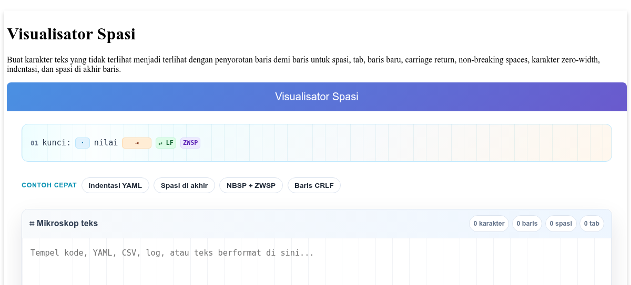Click the word 'nilai' in the sample line
Viewport: 631px width, 285px height.
tap(106, 142)
